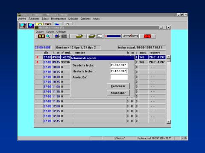Select the 27-09 10 00 appointment row
The image size is (205, 153).
pos(100,67)
